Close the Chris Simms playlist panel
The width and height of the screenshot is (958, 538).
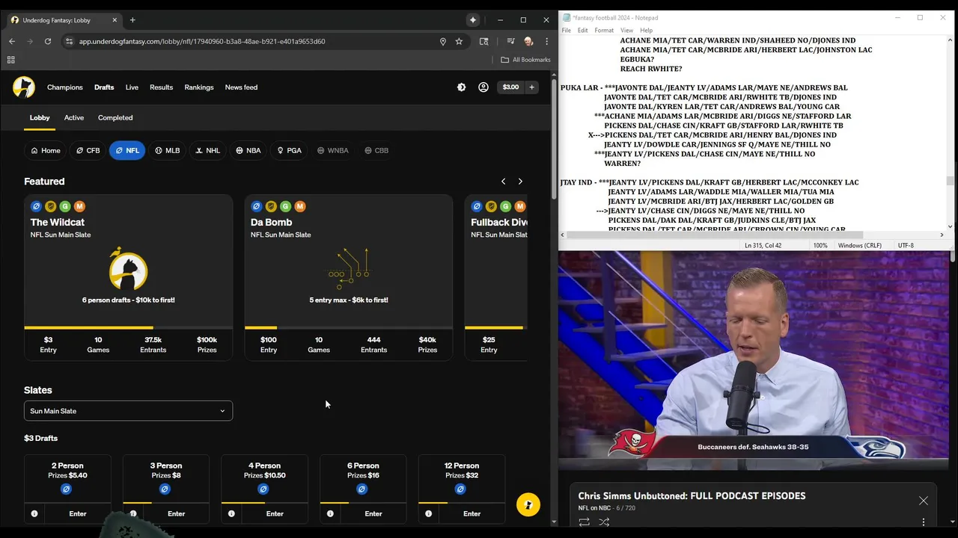click(924, 501)
